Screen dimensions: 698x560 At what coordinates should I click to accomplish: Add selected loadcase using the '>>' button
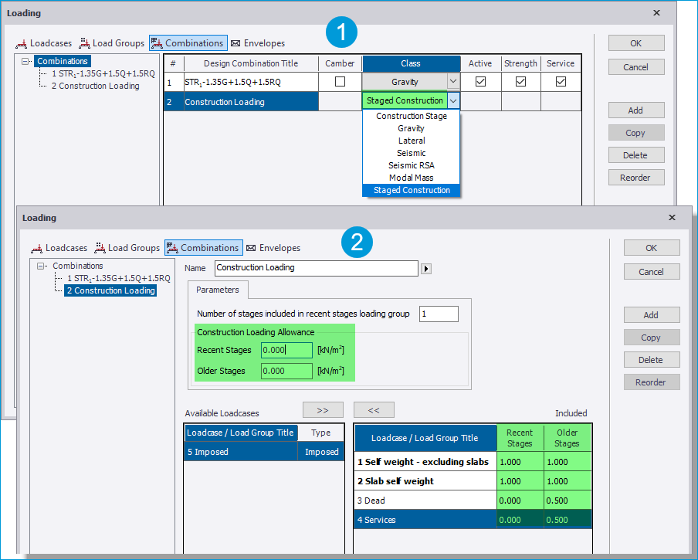(323, 409)
